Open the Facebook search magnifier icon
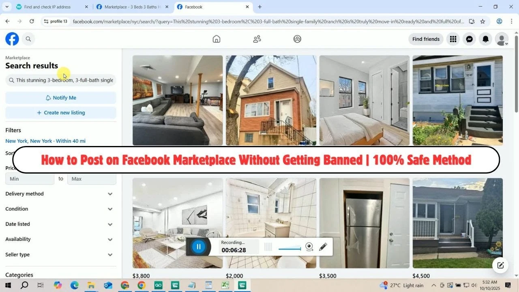519x292 pixels. tap(28, 39)
